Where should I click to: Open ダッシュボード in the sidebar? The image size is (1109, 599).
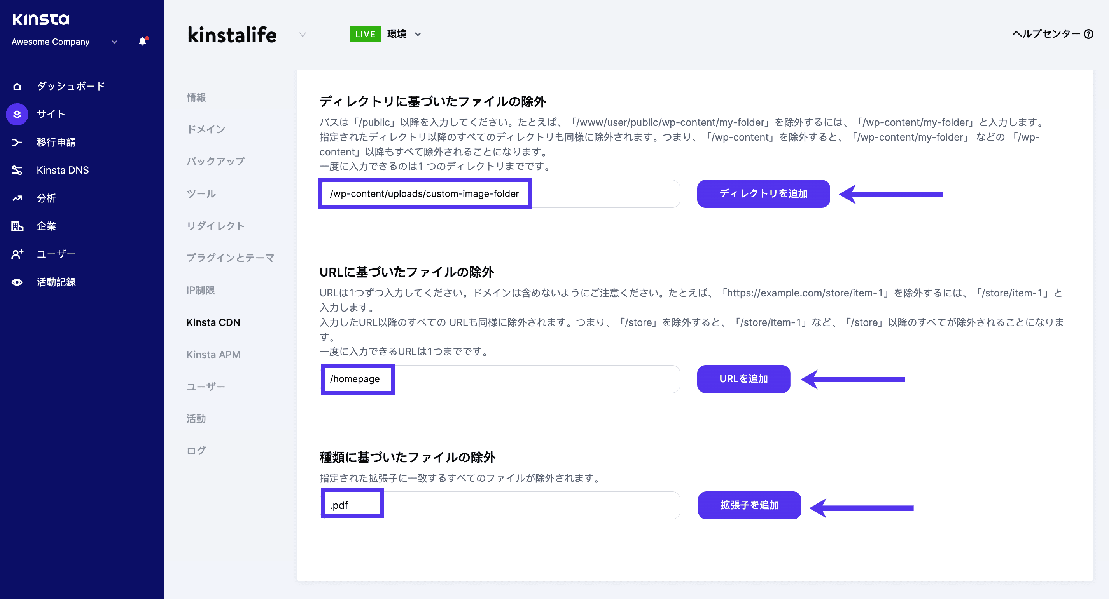click(x=71, y=86)
